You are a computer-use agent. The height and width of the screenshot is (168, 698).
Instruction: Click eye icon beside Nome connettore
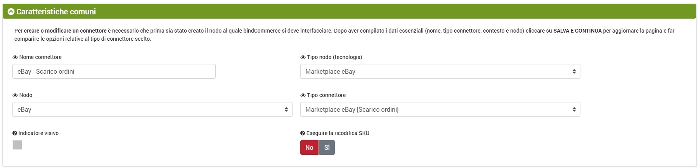coord(15,57)
